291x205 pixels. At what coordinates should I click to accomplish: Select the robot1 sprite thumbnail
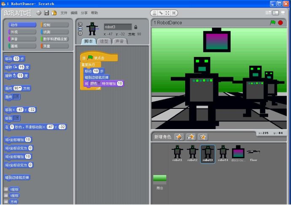[177, 154]
